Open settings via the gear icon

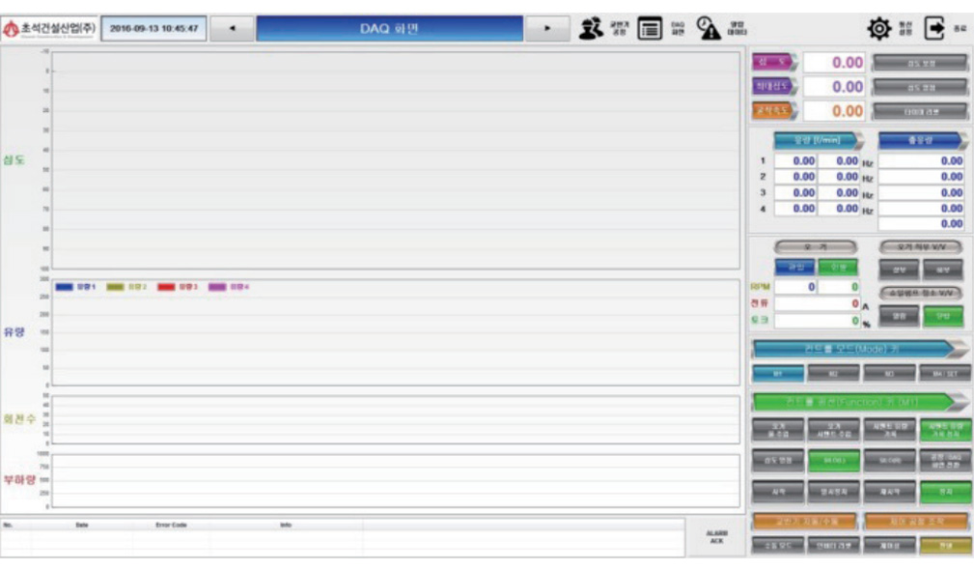[x=879, y=28]
